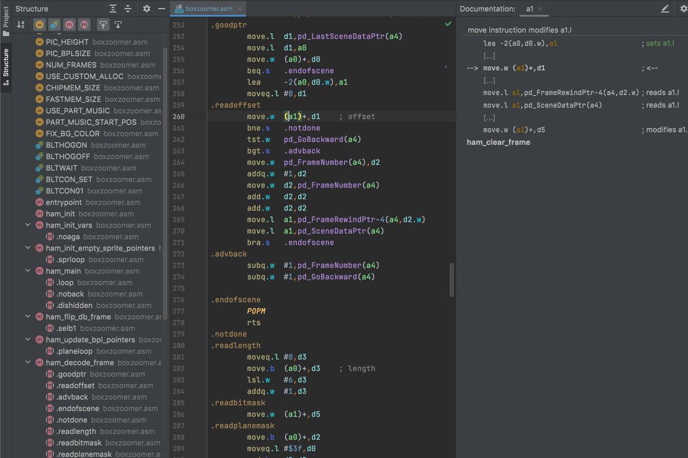The height and width of the screenshot is (458, 688).
Task: Click Autoscroll to Source arrow icon
Action: click(103, 25)
